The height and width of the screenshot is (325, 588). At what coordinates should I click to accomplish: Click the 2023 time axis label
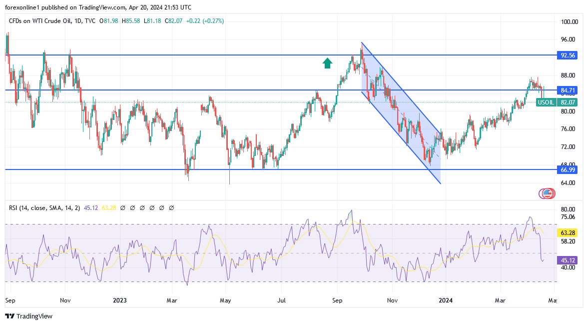[x=120, y=300]
